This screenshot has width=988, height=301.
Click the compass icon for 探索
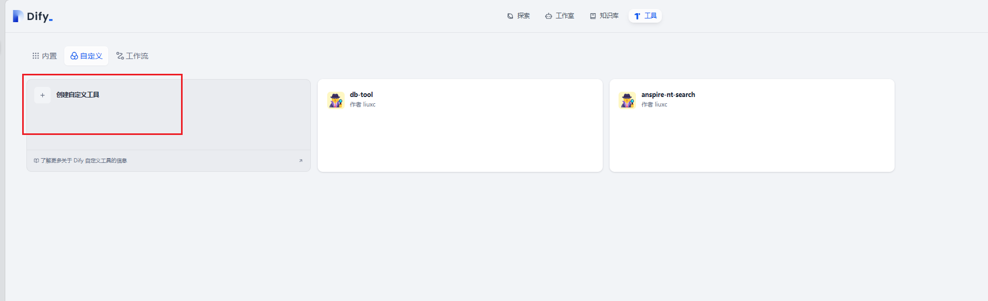point(510,16)
